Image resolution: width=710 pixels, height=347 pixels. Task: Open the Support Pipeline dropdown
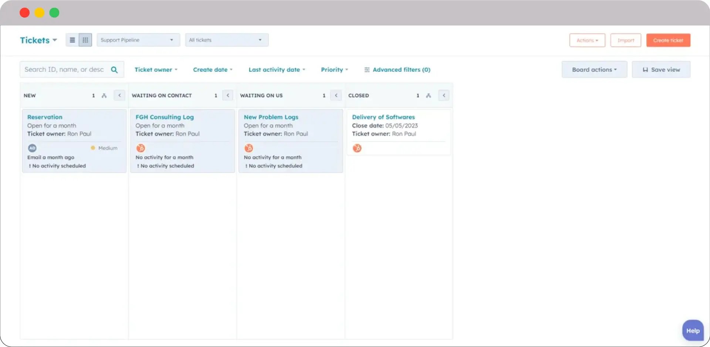coord(138,40)
